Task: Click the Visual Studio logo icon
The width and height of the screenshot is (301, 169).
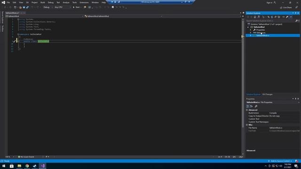Action: [3, 2]
